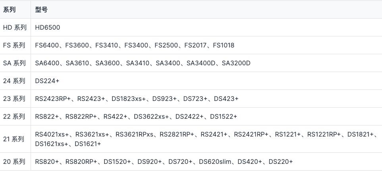Click the HD6500 model cell

[47, 27]
